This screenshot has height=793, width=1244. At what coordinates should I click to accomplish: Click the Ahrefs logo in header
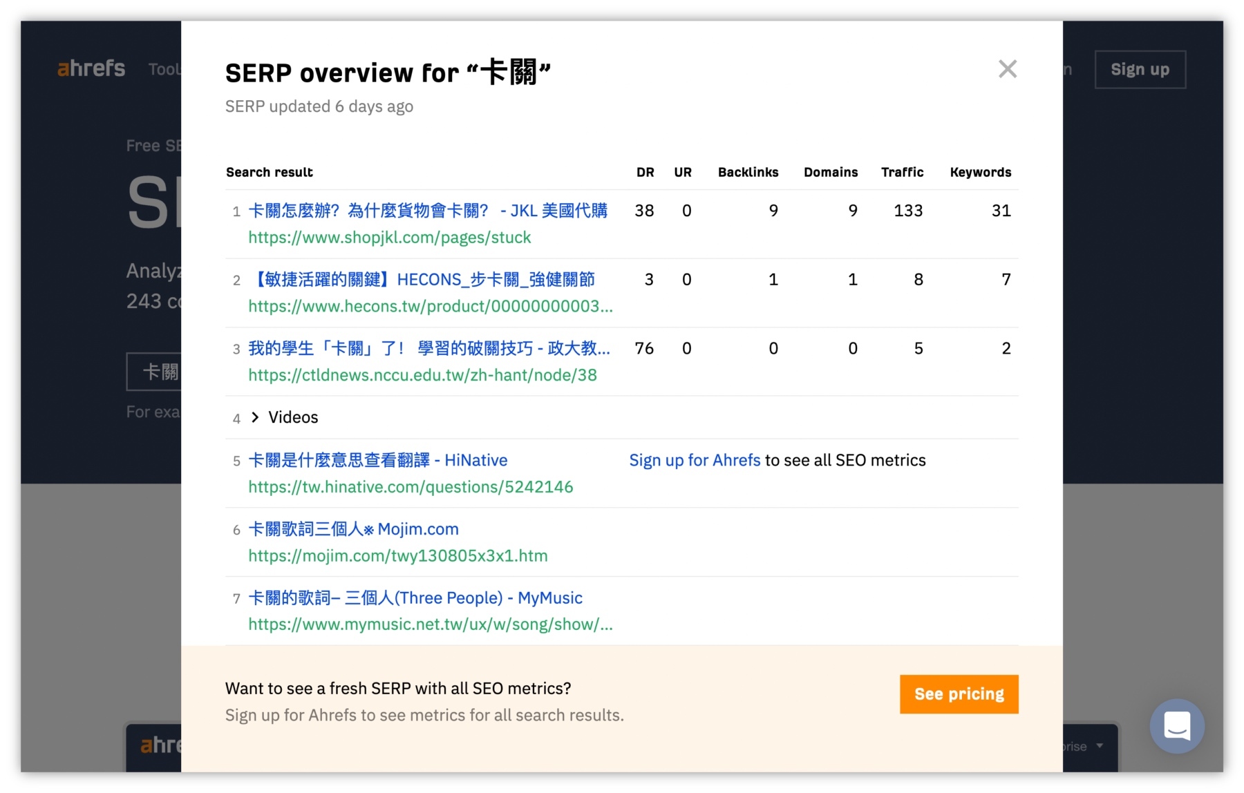point(91,69)
